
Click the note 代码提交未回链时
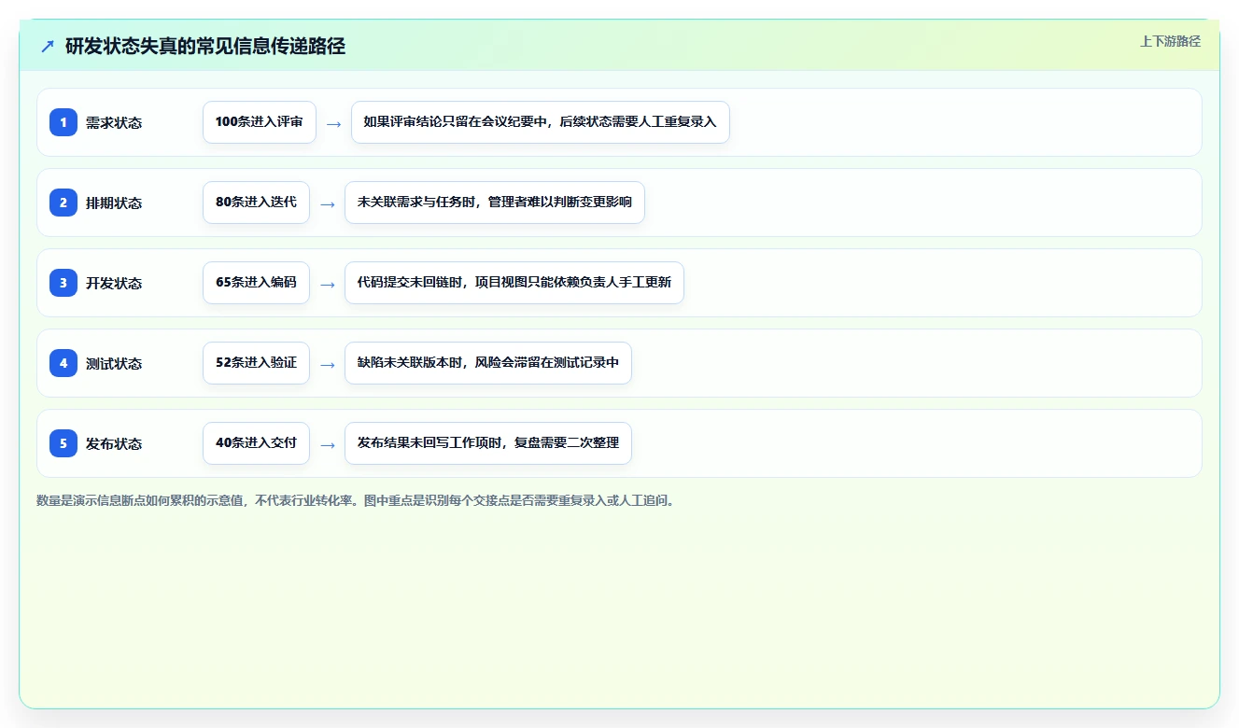point(514,283)
